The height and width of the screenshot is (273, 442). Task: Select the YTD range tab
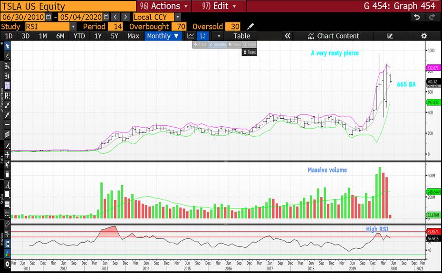[79, 36]
